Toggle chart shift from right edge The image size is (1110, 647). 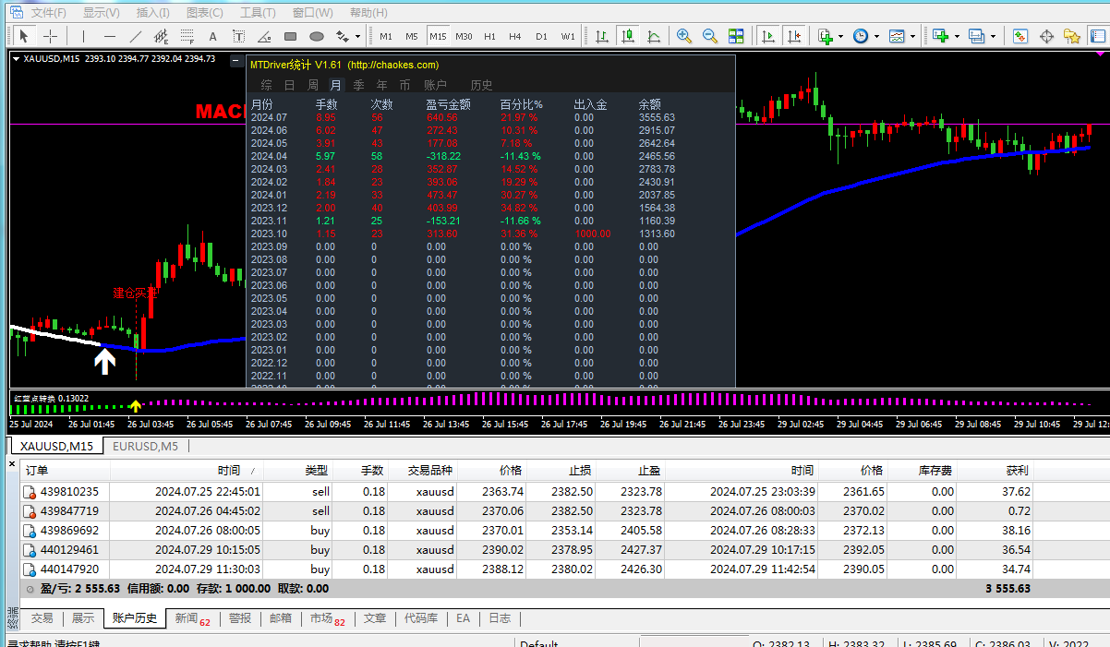coord(793,36)
